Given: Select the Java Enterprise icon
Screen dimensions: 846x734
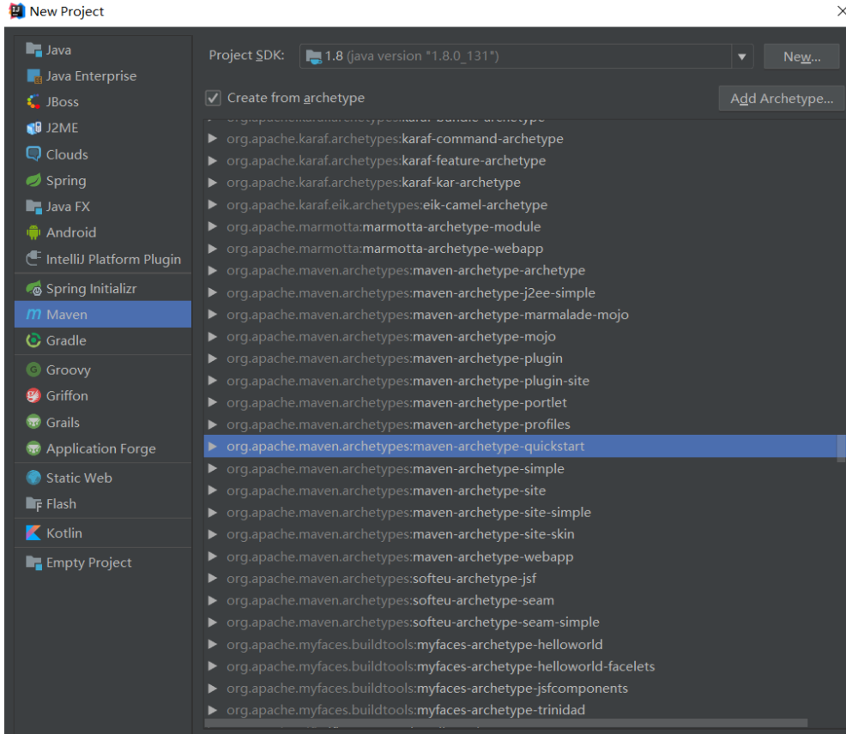Looking at the screenshot, I should click(33, 76).
